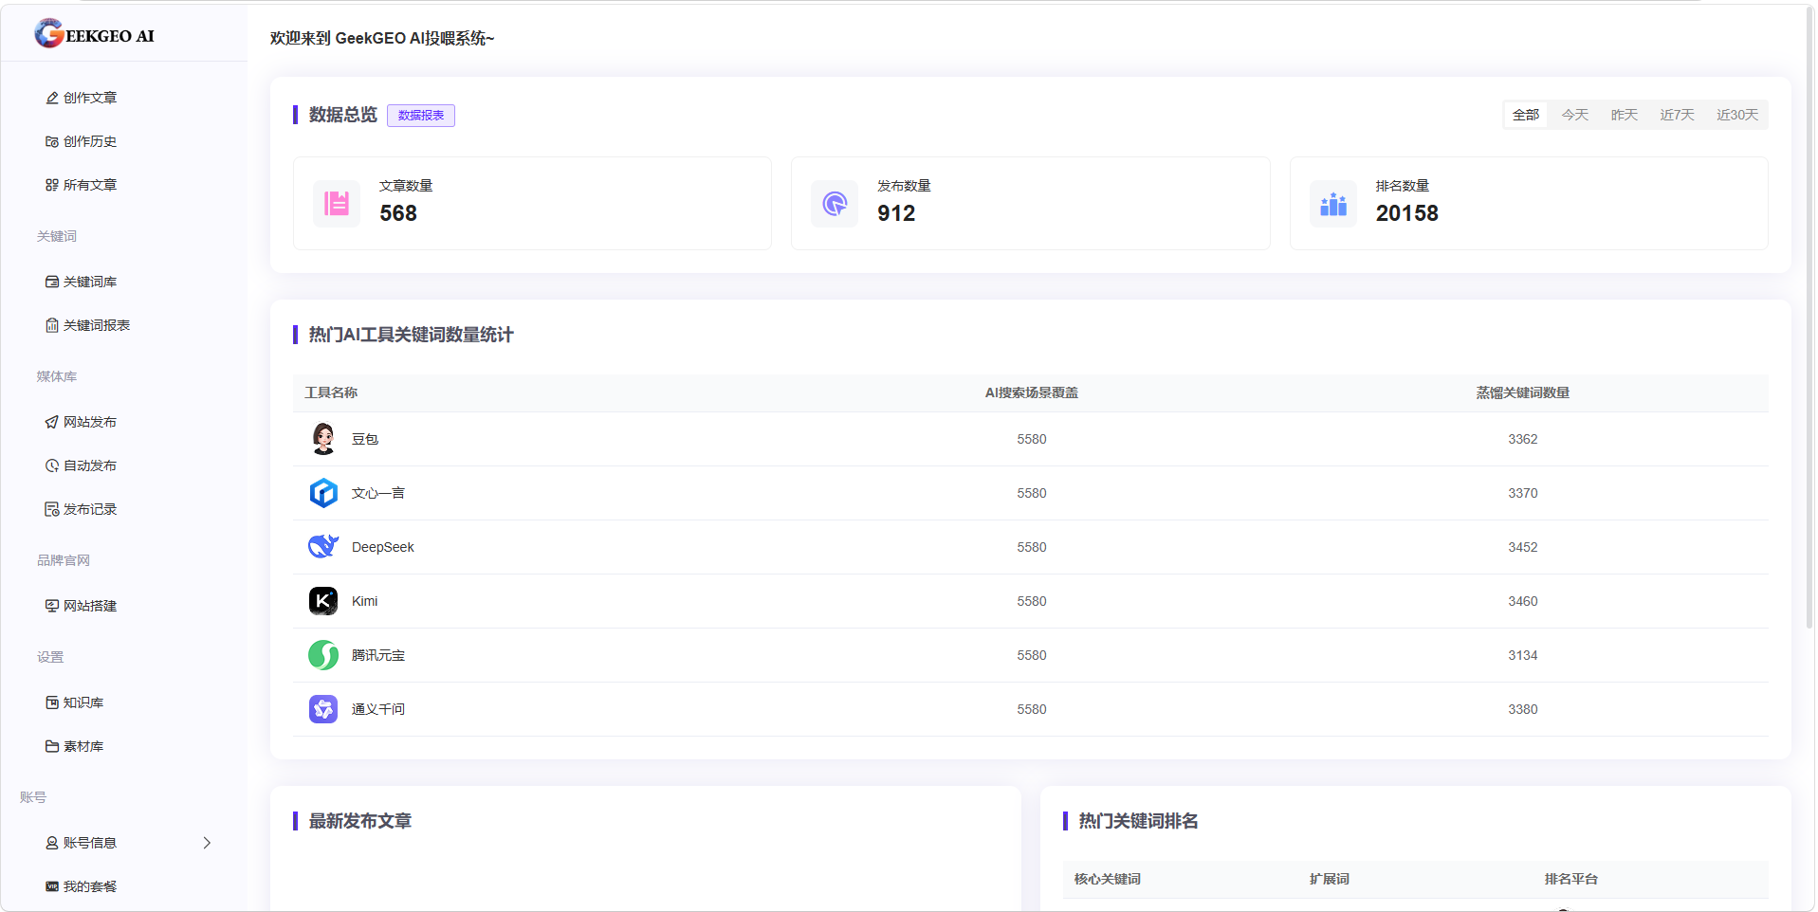The image size is (1818, 912).
Task: Click the user icon beside 账号信息
Action: pos(52,843)
